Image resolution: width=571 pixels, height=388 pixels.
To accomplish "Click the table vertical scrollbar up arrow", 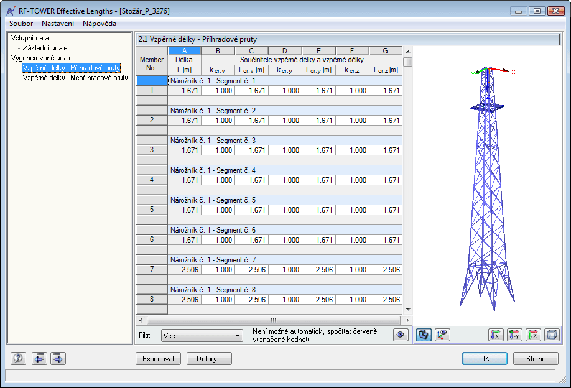I will click(x=408, y=52).
